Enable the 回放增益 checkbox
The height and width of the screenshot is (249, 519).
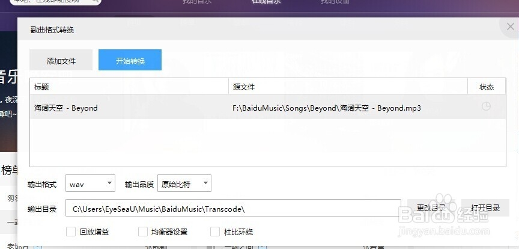click(x=71, y=232)
